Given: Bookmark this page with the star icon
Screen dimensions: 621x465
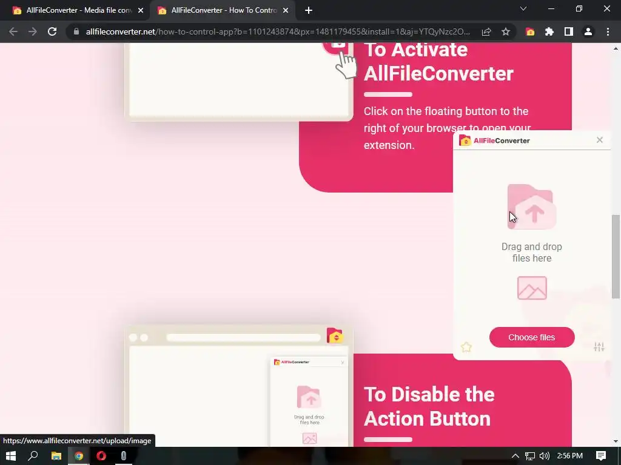Looking at the screenshot, I should pyautogui.click(x=506, y=31).
